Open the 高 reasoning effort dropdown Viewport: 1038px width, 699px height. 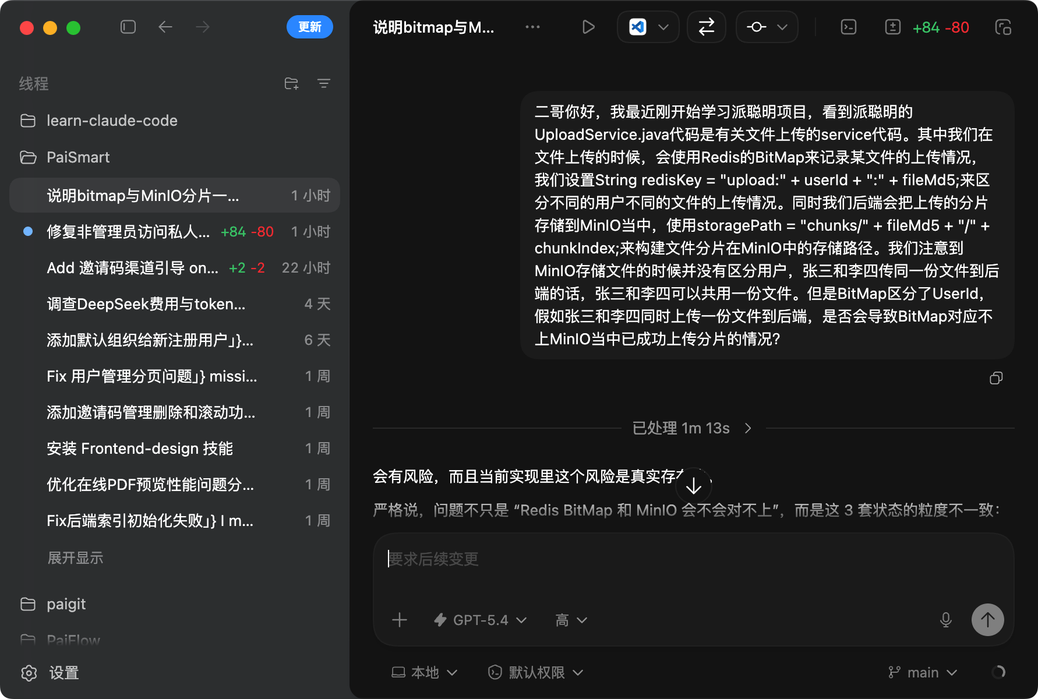(571, 620)
